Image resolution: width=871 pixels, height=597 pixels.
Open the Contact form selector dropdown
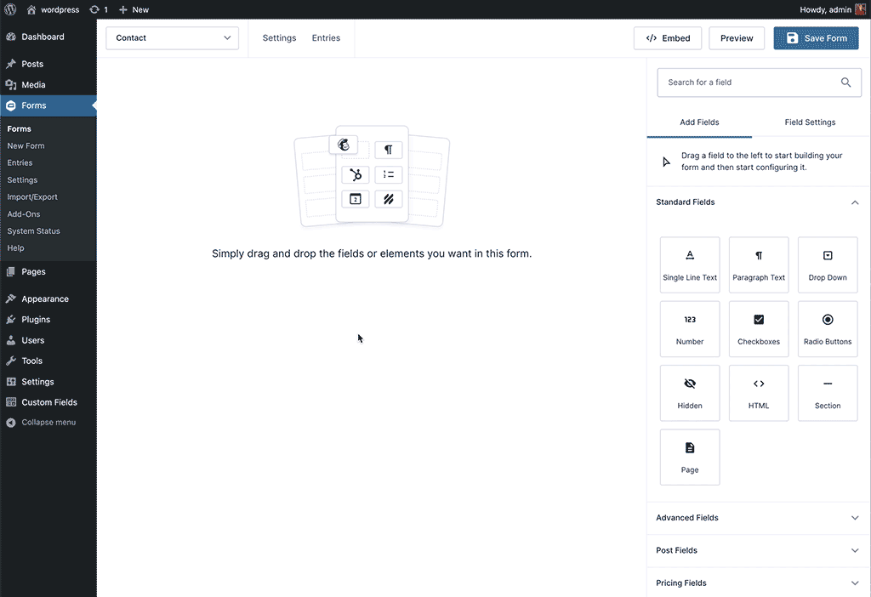pyautogui.click(x=172, y=38)
